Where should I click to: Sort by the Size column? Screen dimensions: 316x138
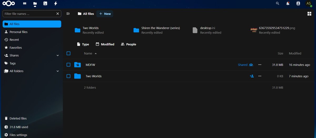[x=280, y=53]
